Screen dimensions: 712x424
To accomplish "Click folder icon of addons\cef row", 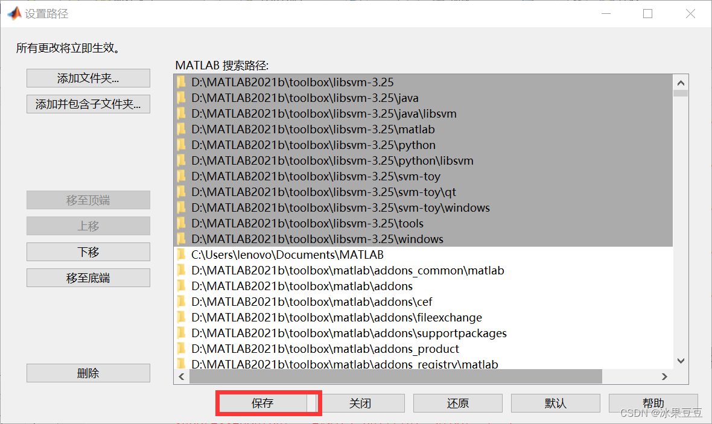I will [x=181, y=302].
